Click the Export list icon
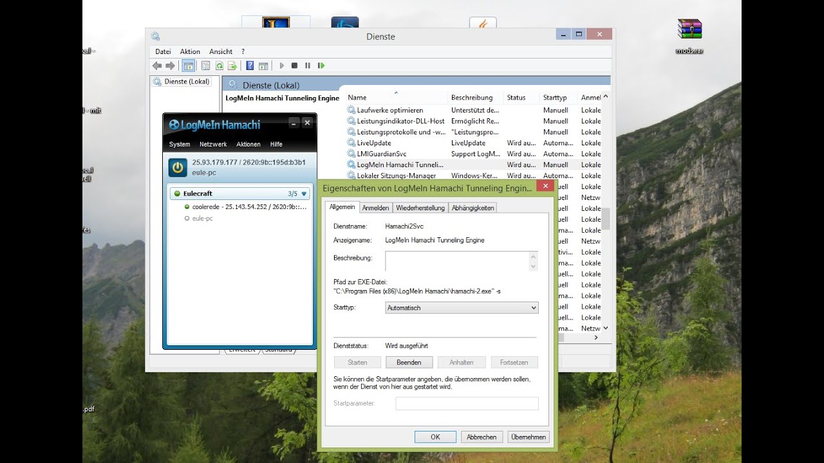This screenshot has height=463, width=824. [x=232, y=66]
